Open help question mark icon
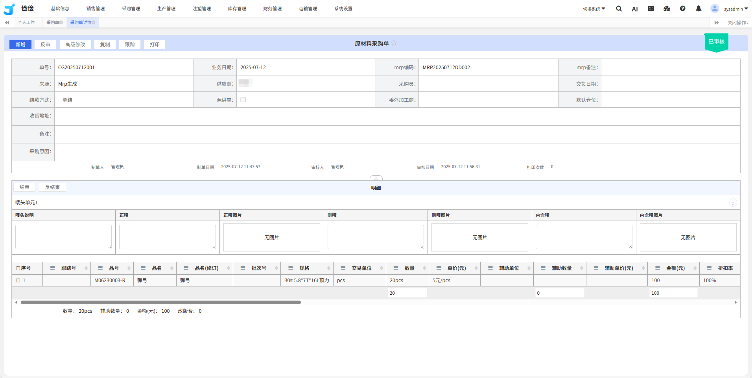The width and height of the screenshot is (752, 378). (x=682, y=9)
